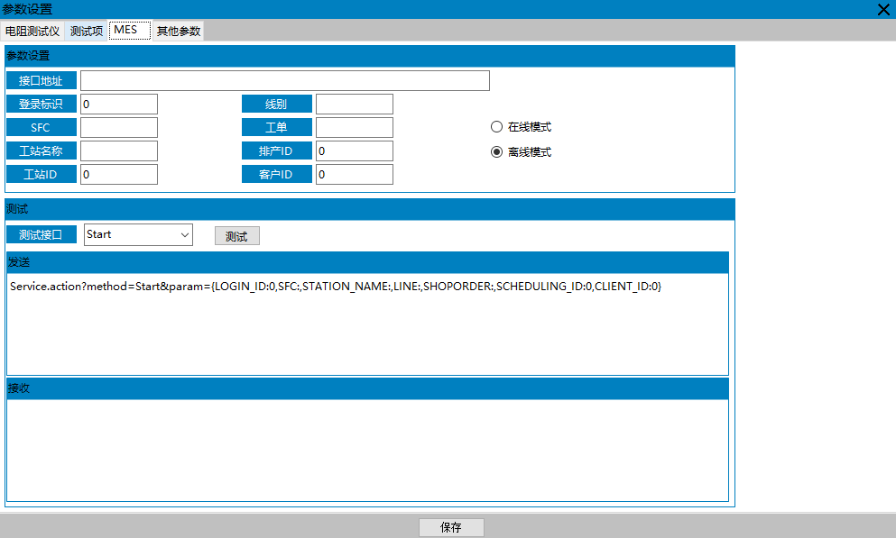Go to the 其他参数 tab

(x=179, y=31)
